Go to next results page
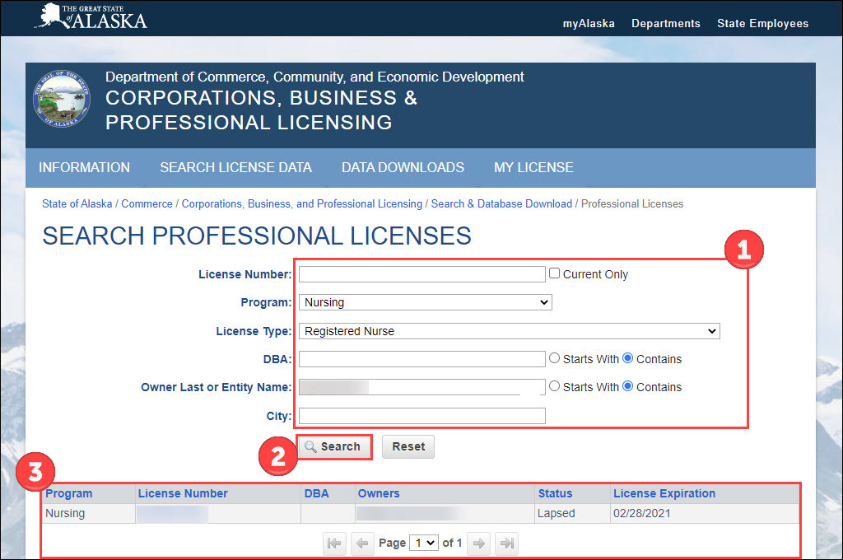Viewport: 843px width, 560px height. (x=478, y=544)
